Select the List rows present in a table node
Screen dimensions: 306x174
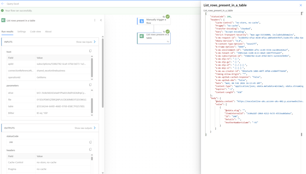click(x=154, y=38)
